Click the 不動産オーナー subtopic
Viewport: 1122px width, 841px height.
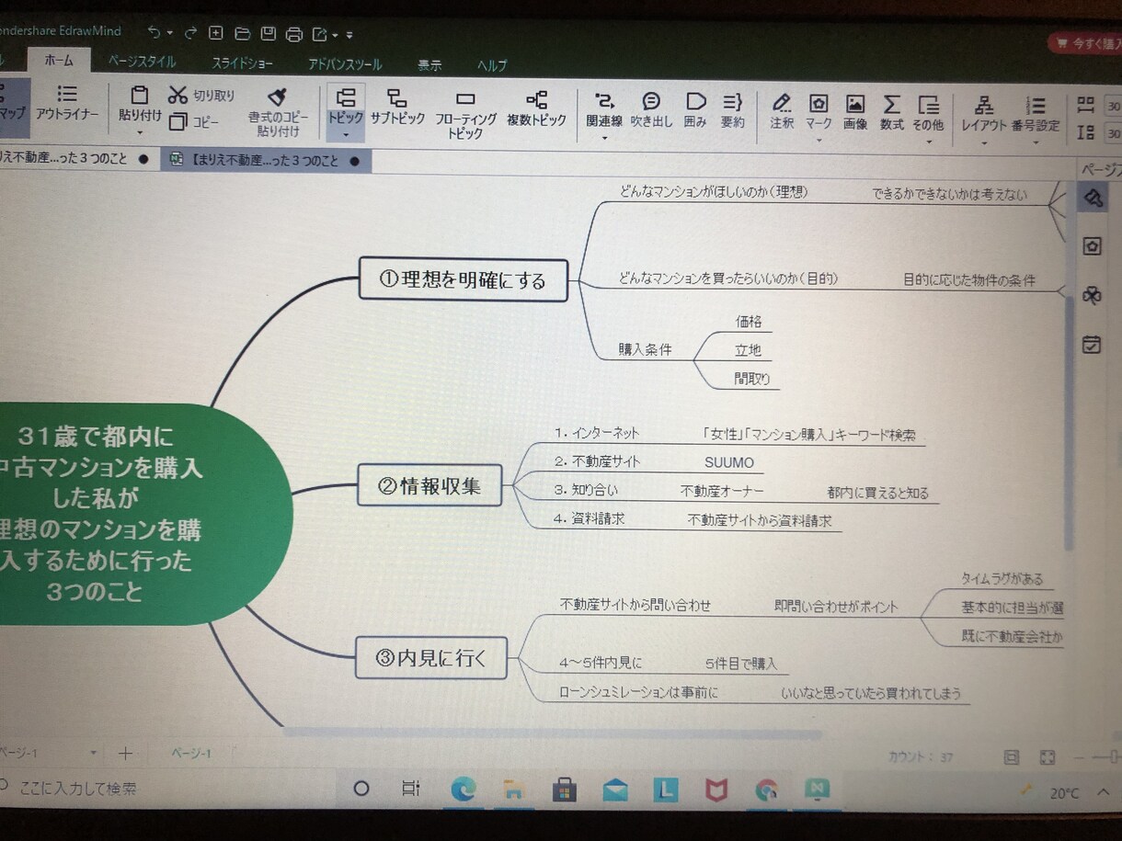point(722,491)
